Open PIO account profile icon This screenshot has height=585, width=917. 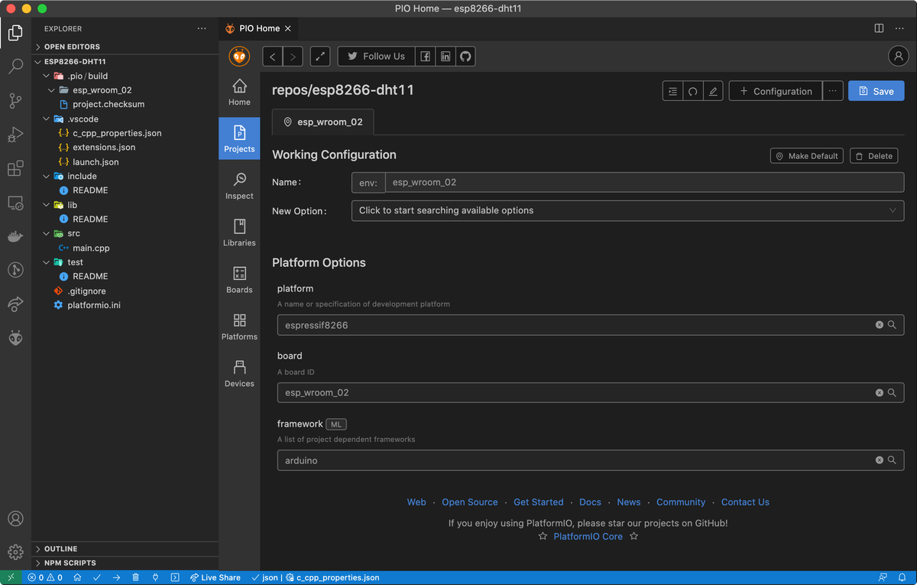pos(898,56)
